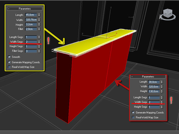Image resolution: width=179 pixels, height=134 pixels.
Task: Toggle Generate Mapping Coords in yellow panel
Action: pyautogui.click(x=9, y=62)
